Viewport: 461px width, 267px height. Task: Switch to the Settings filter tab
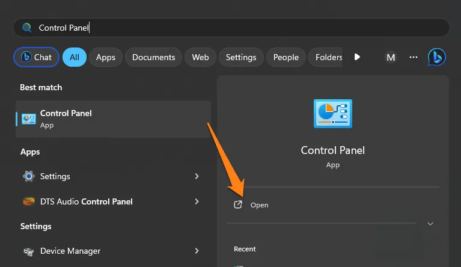(x=241, y=57)
